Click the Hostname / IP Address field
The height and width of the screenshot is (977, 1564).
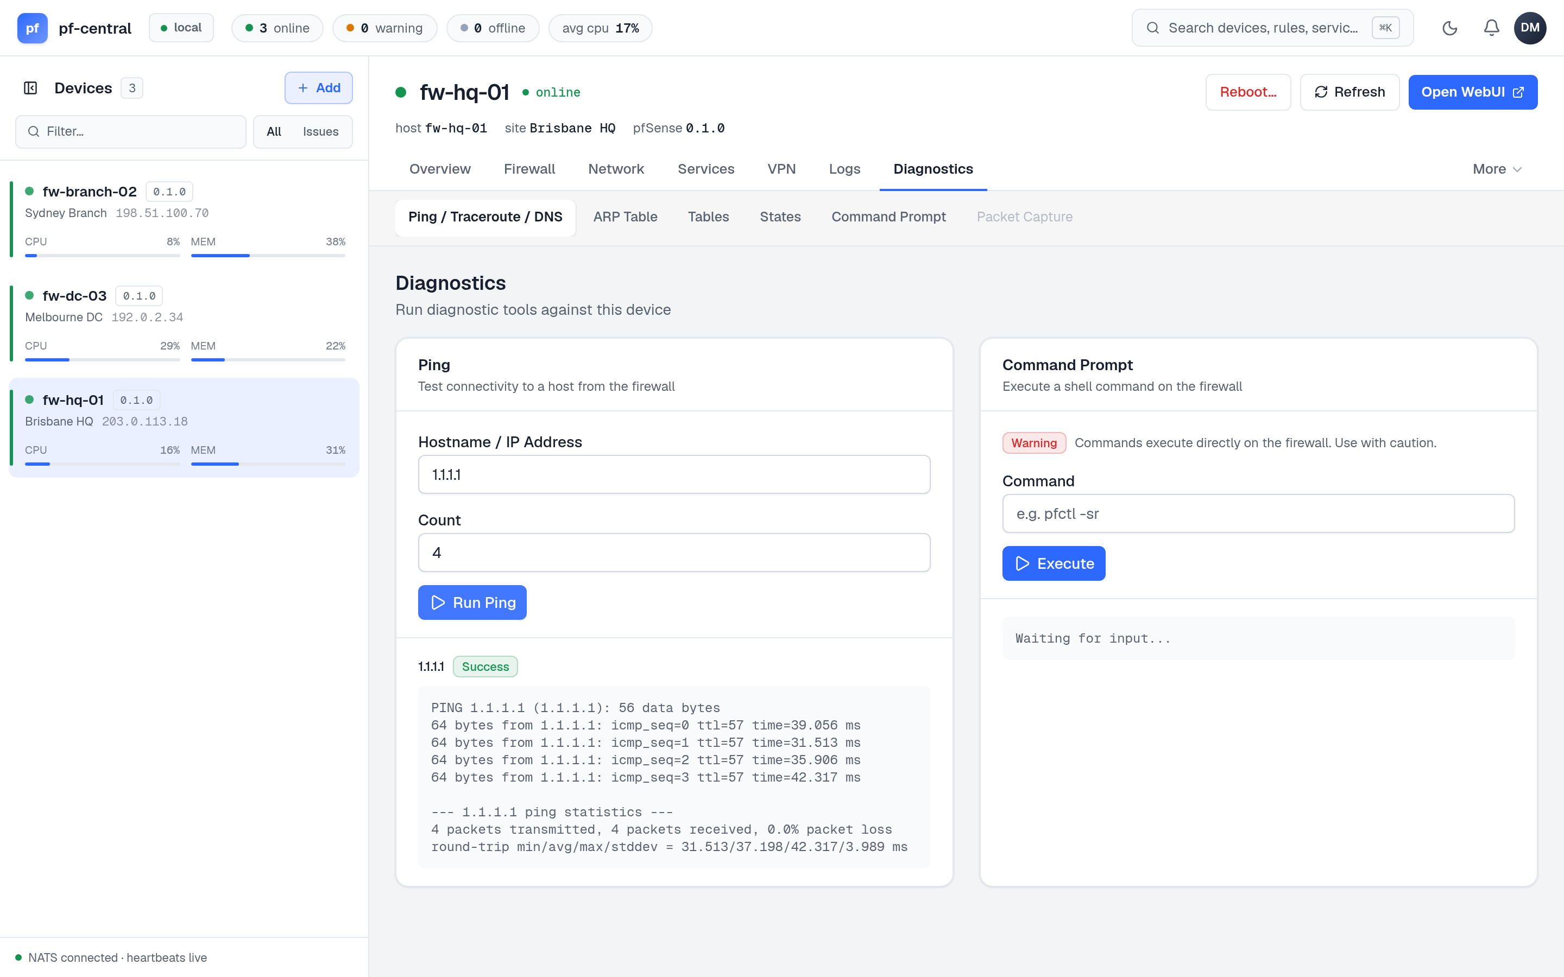(x=674, y=475)
